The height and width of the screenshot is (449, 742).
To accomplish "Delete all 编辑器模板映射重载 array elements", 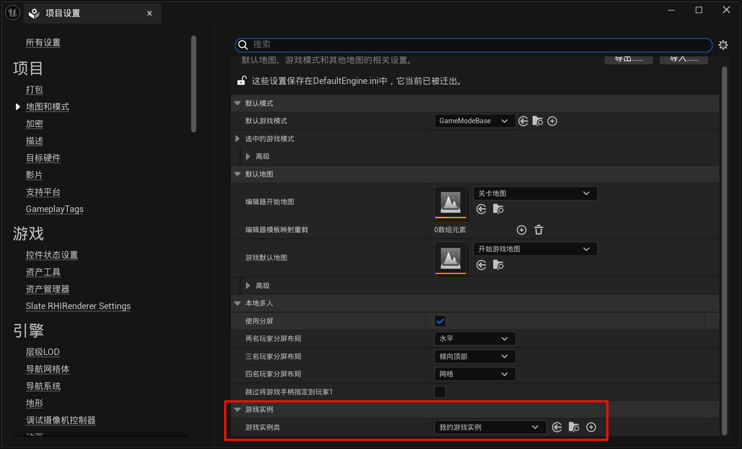I will (539, 230).
